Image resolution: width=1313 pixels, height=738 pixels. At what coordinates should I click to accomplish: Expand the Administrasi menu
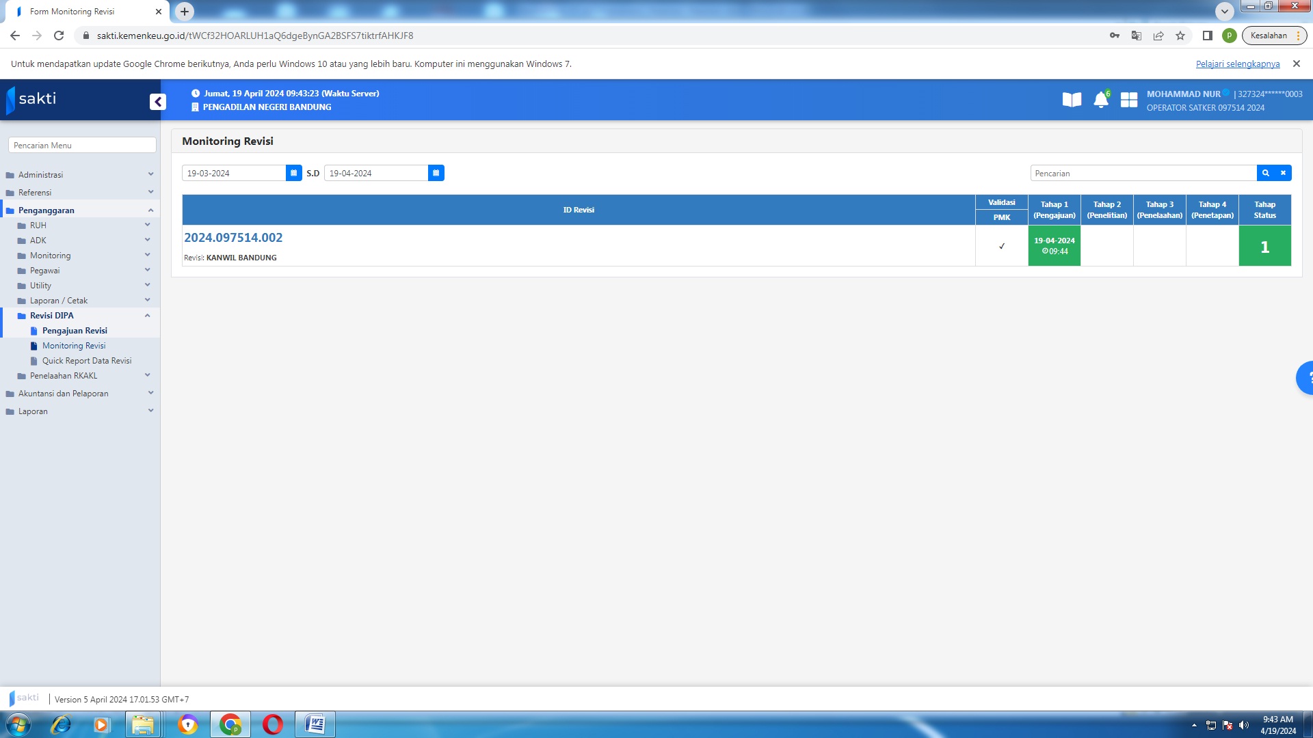click(x=41, y=175)
